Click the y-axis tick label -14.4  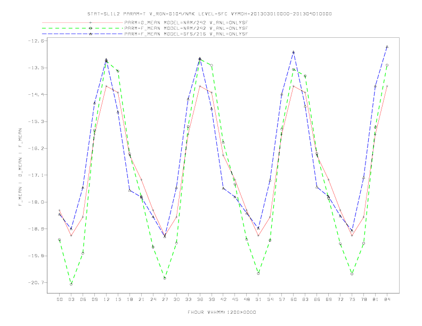pos(36,94)
